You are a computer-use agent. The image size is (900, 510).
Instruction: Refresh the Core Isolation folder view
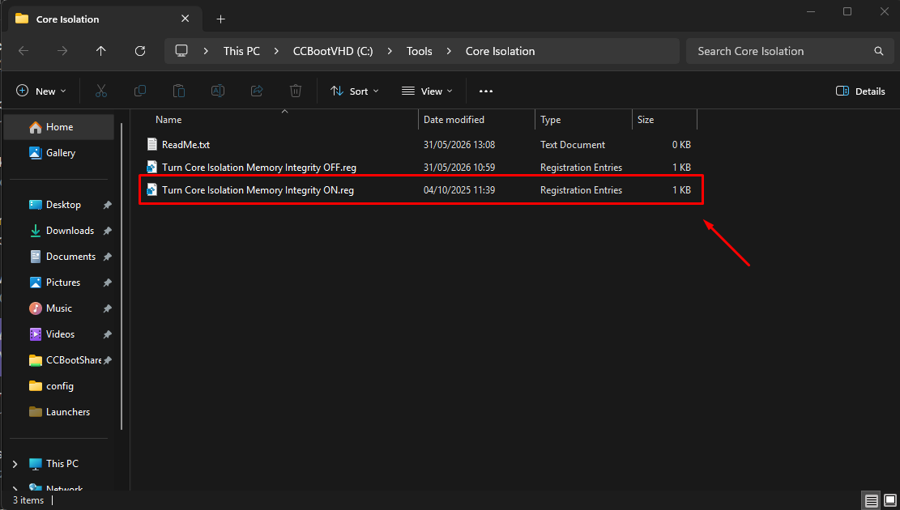(140, 51)
